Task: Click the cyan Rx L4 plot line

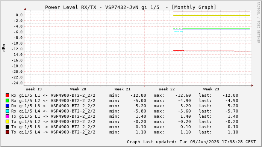Action: tap(212, 31)
